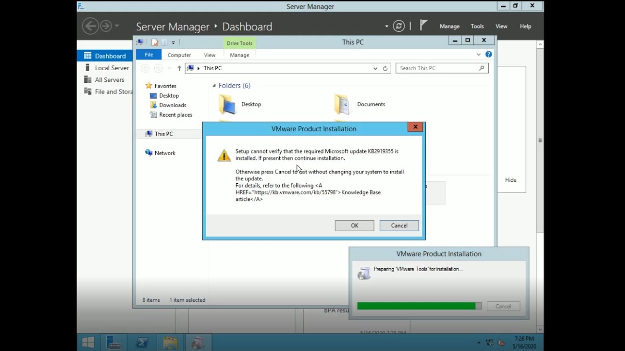Screen dimensions: 625x351
Task: Open the address bar history dropdown
Action: tap(375, 69)
